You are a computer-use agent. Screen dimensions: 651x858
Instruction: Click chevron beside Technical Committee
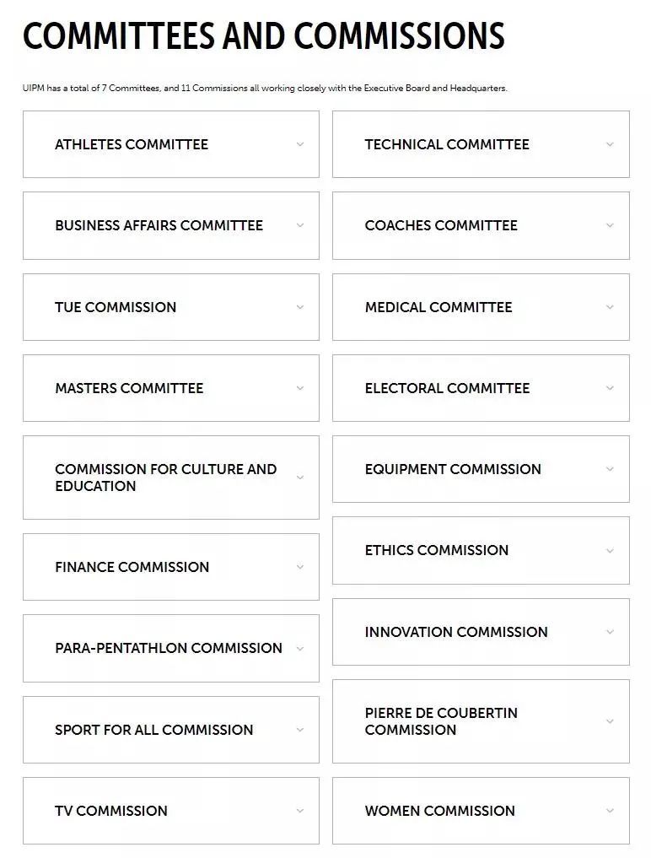point(610,144)
